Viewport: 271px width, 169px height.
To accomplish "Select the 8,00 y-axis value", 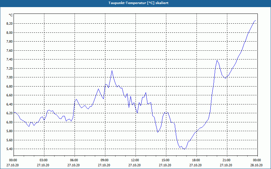I will (9, 32).
